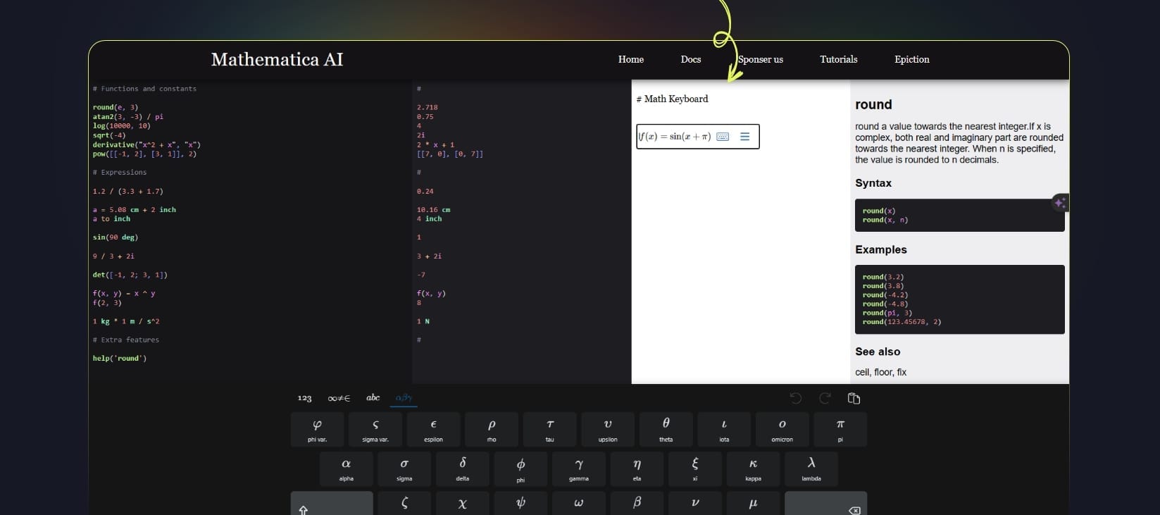Switch to the 123 numeric keyboard tab
This screenshot has height=515, width=1160.
point(304,398)
